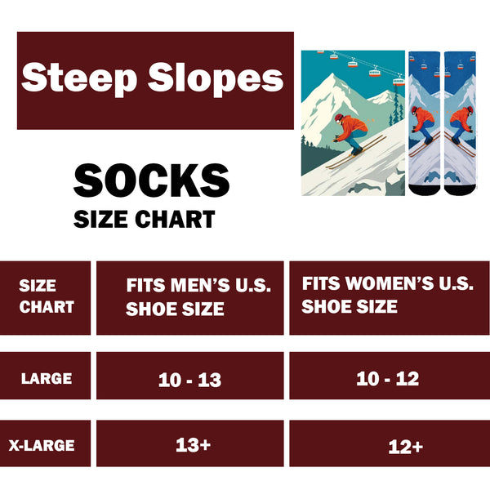Select the Fits Women's U.S. Shoe Size header

click(x=388, y=296)
